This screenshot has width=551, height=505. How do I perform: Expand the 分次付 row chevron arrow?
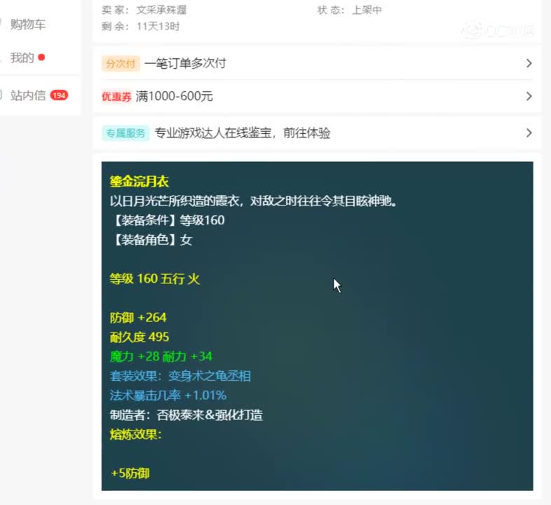point(529,63)
